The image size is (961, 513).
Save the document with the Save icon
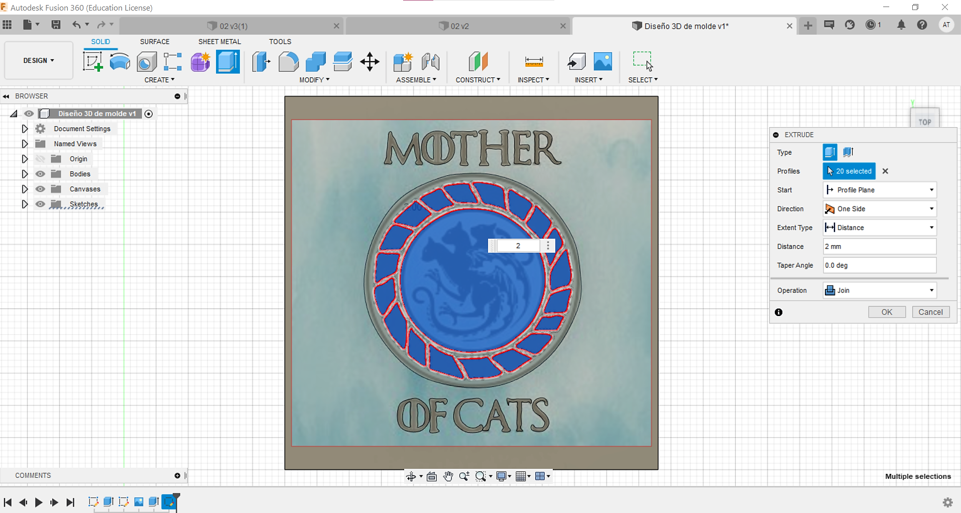point(56,25)
